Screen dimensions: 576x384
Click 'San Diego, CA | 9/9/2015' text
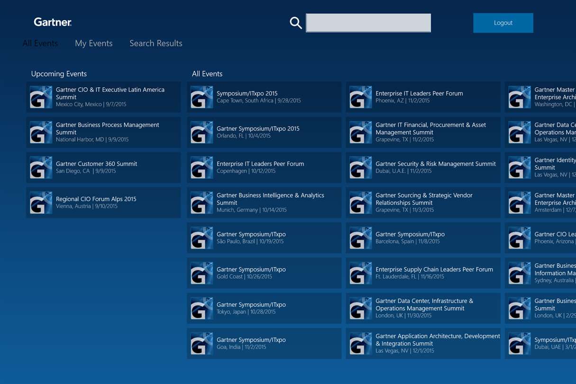pyautogui.click(x=86, y=171)
